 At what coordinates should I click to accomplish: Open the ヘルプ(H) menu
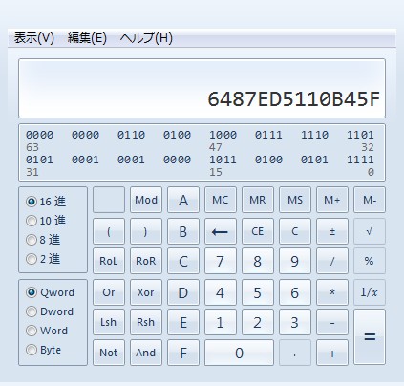[x=146, y=38]
